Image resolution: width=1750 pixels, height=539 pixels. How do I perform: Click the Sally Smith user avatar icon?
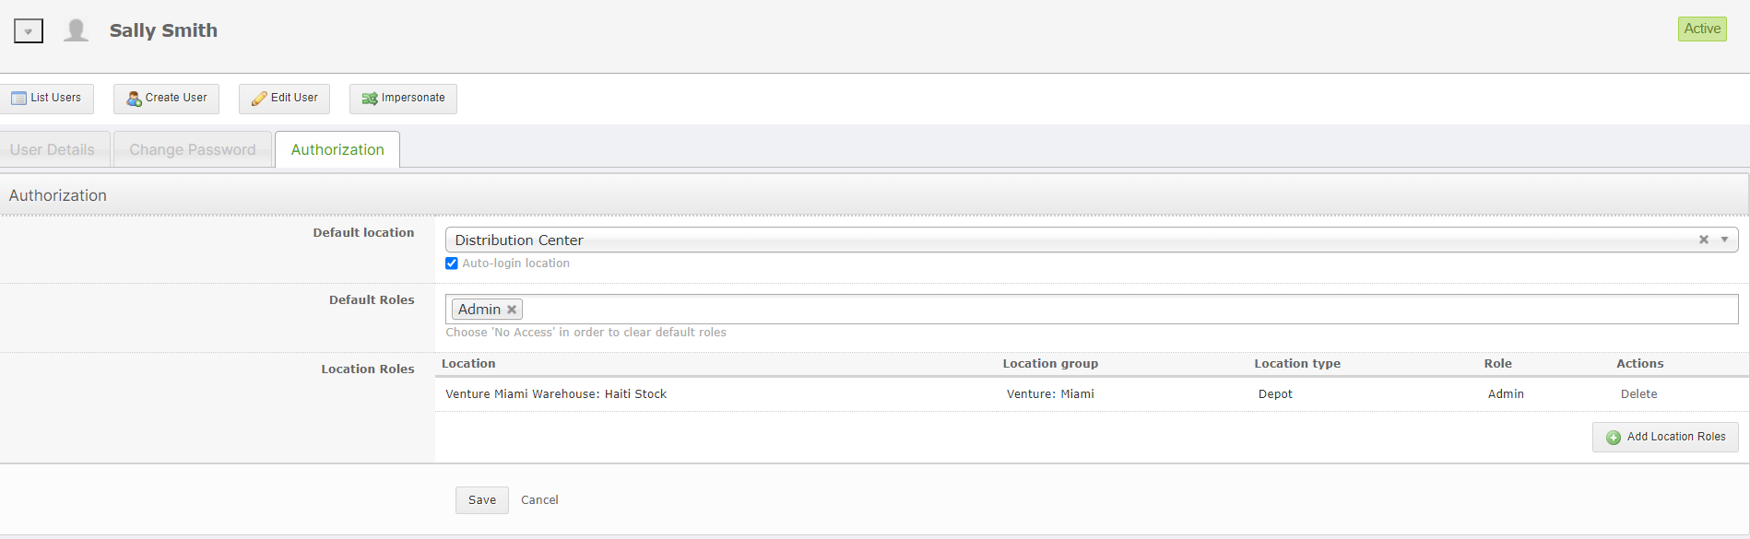[x=77, y=30]
